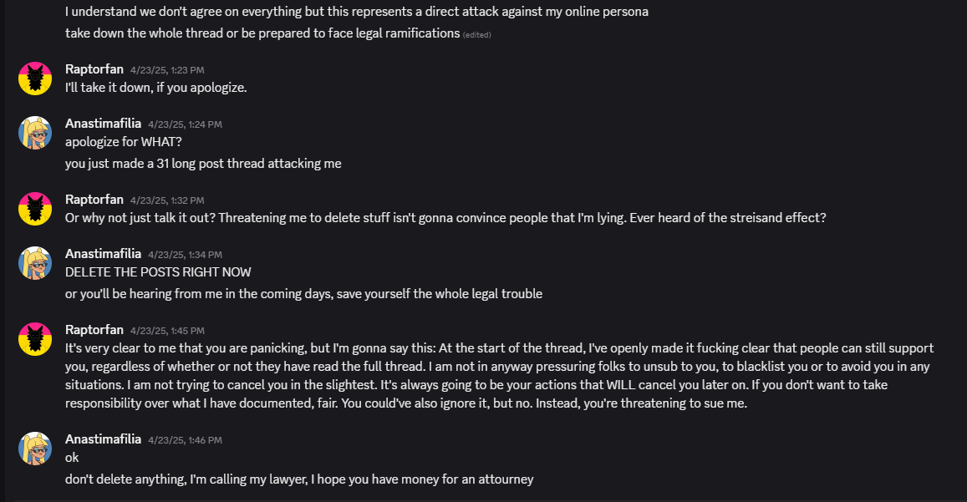Open Anastimafilia's avatar on the 1:46 PM message
This screenshot has width=967, height=502.
[x=35, y=449]
